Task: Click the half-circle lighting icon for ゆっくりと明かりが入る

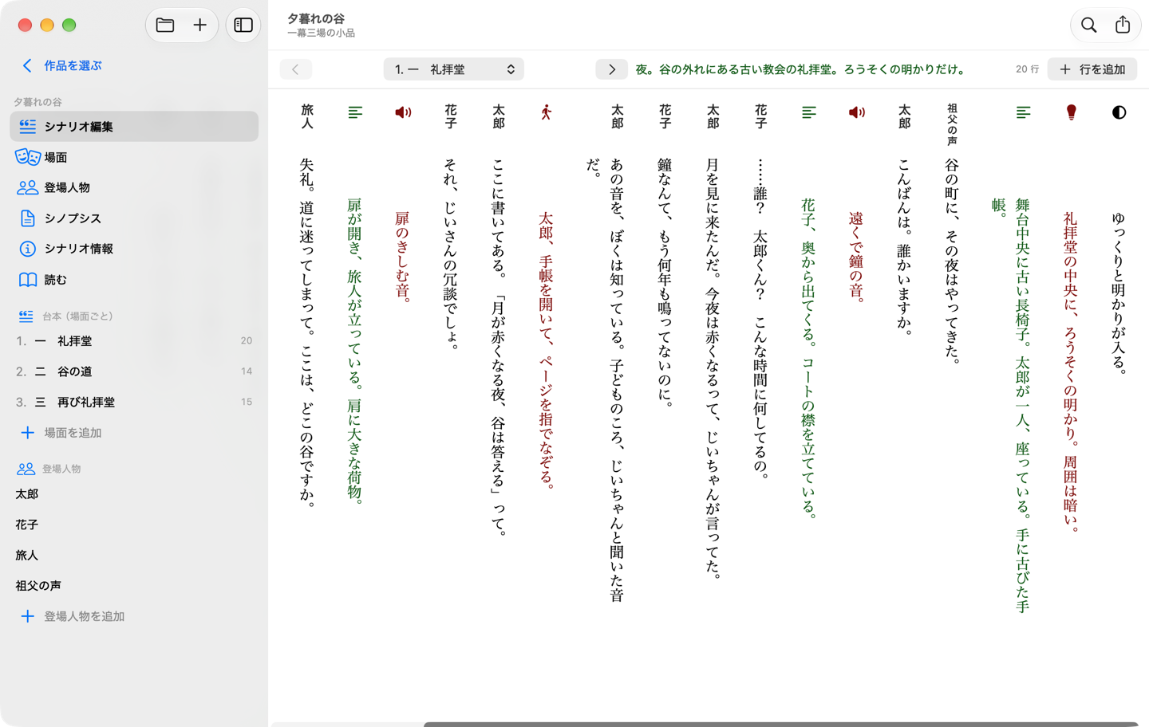Action: pyautogui.click(x=1119, y=112)
